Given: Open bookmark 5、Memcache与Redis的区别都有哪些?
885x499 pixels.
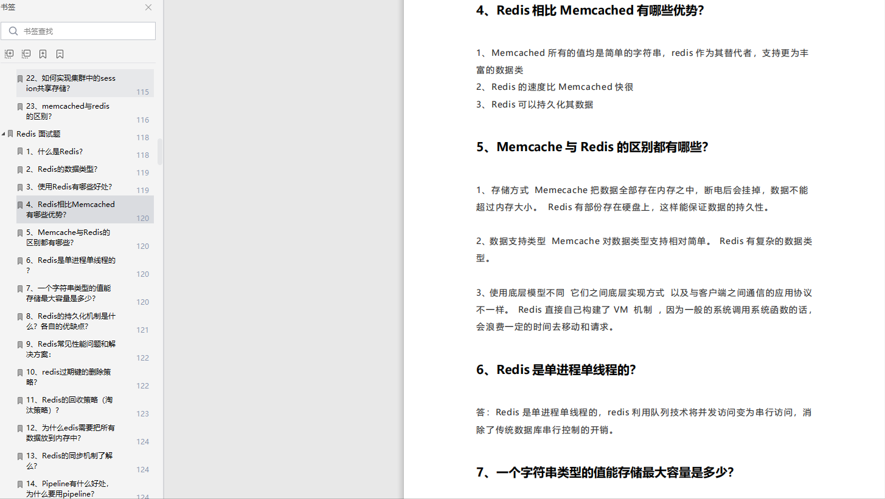Looking at the screenshot, I should pyautogui.click(x=68, y=237).
